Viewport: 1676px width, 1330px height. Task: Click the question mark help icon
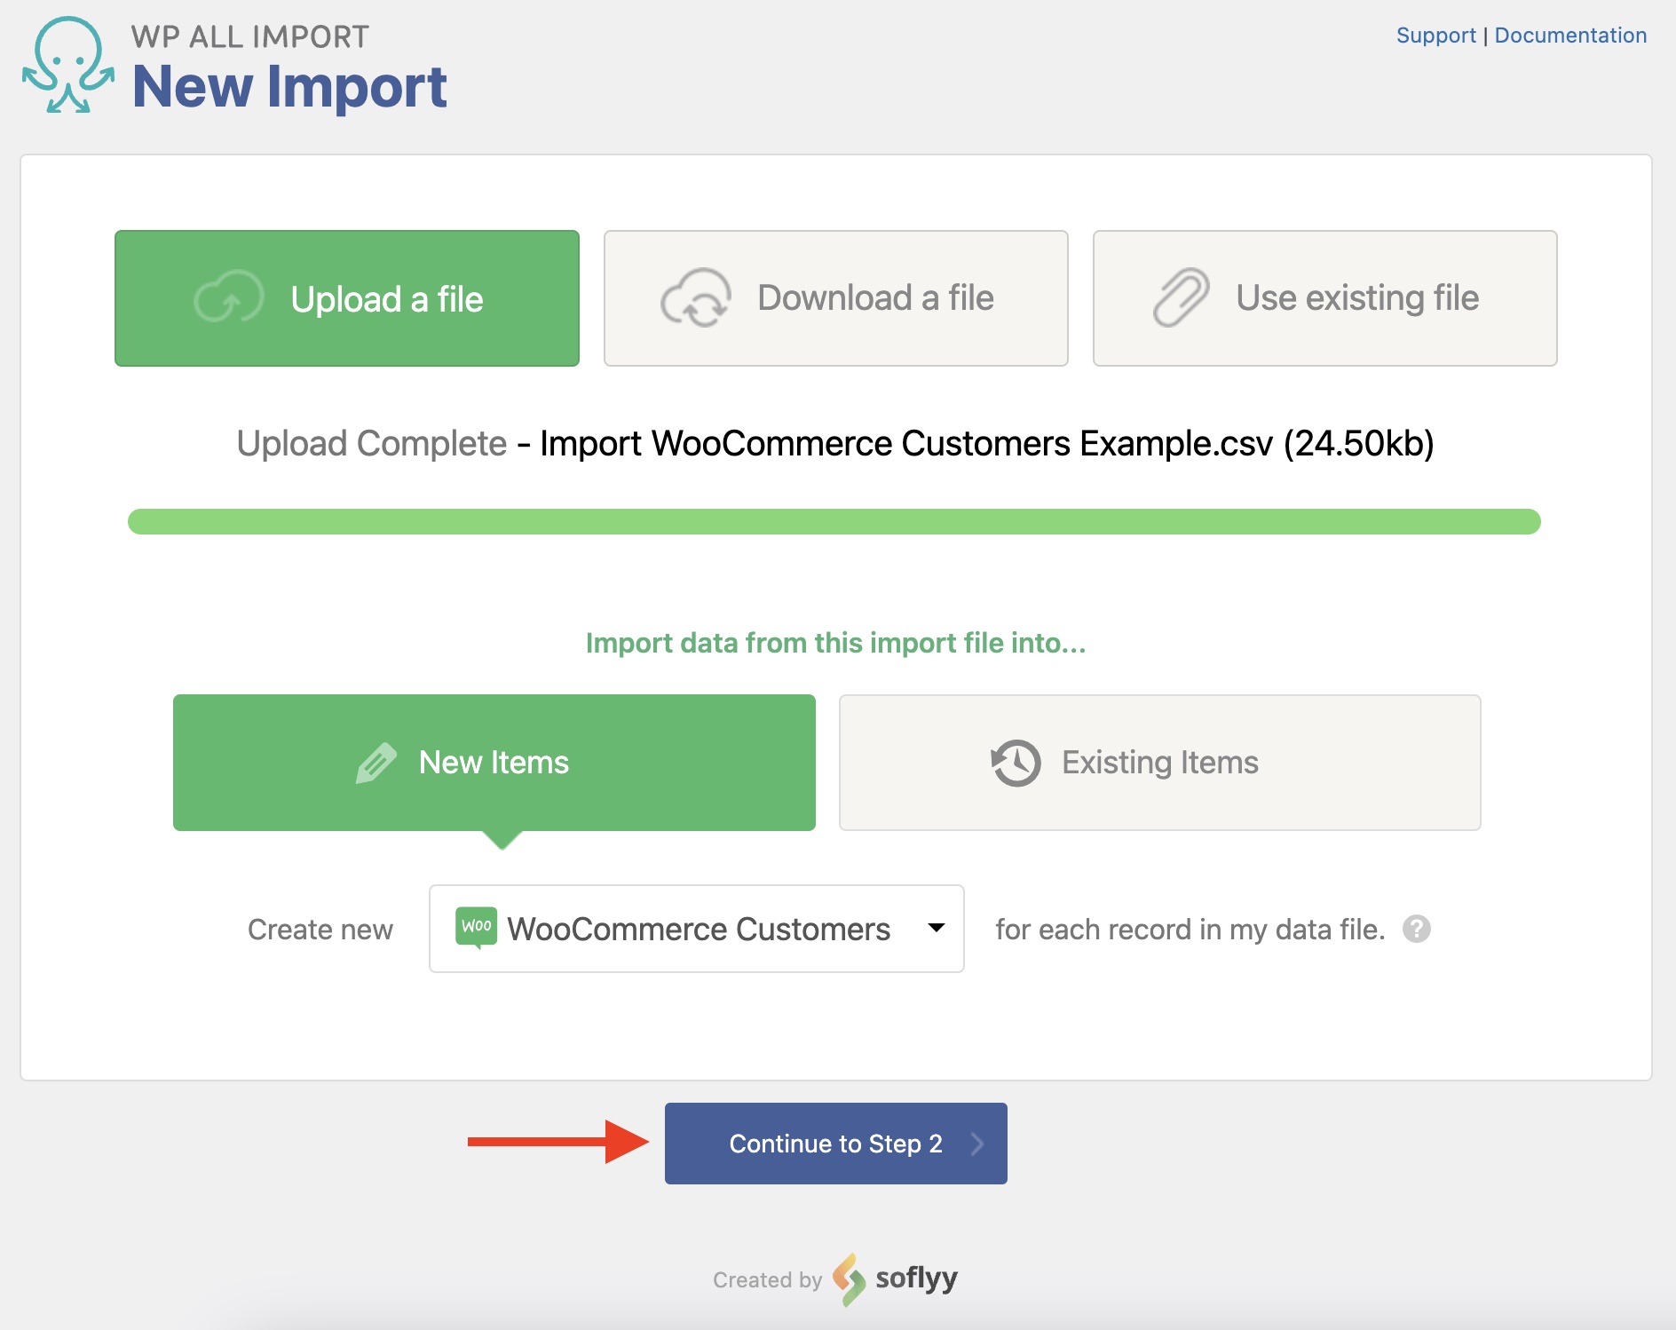tap(1417, 929)
